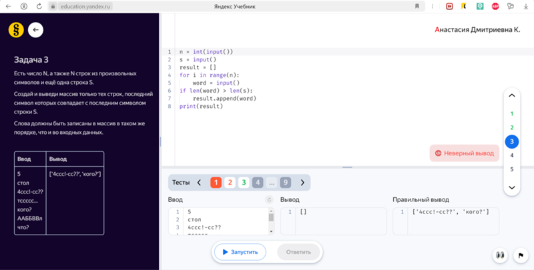Go to next test with right chevron
The height and width of the screenshot is (270, 534).
[x=302, y=182]
